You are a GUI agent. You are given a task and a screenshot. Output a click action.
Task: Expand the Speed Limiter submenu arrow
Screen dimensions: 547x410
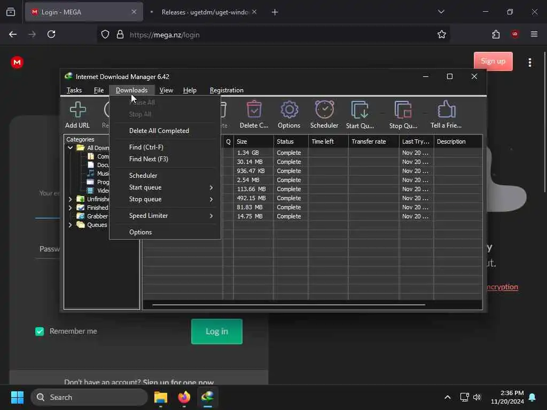point(211,216)
